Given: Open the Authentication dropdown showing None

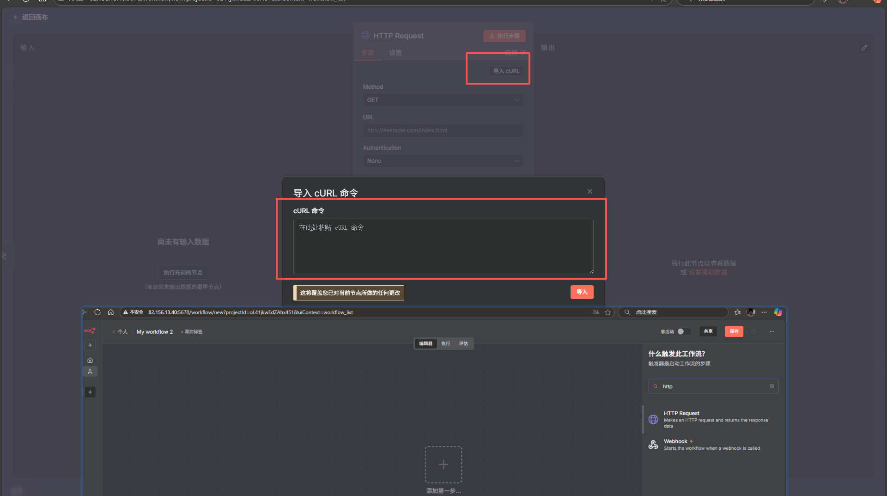Looking at the screenshot, I should pyautogui.click(x=443, y=161).
